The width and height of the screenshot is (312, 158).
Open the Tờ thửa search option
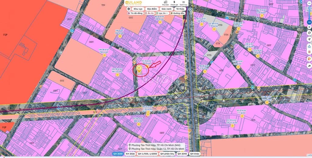coord(181,9)
